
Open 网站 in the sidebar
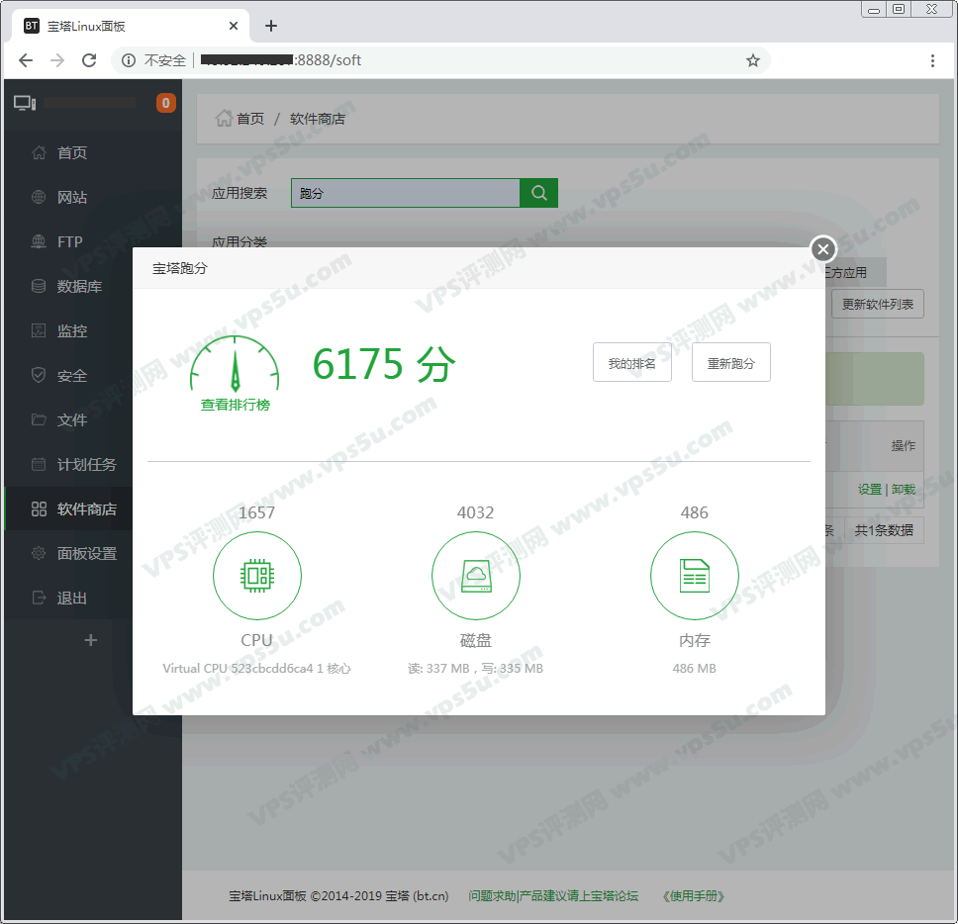[x=72, y=198]
